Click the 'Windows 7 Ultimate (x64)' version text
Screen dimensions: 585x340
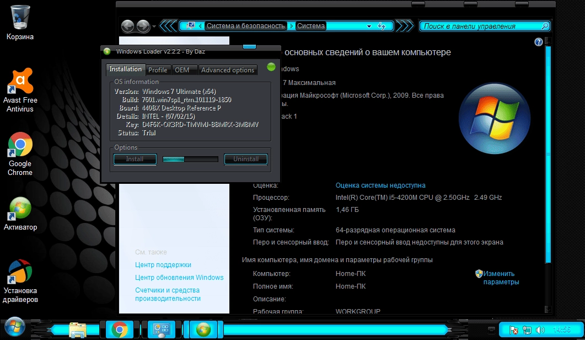[x=179, y=92]
